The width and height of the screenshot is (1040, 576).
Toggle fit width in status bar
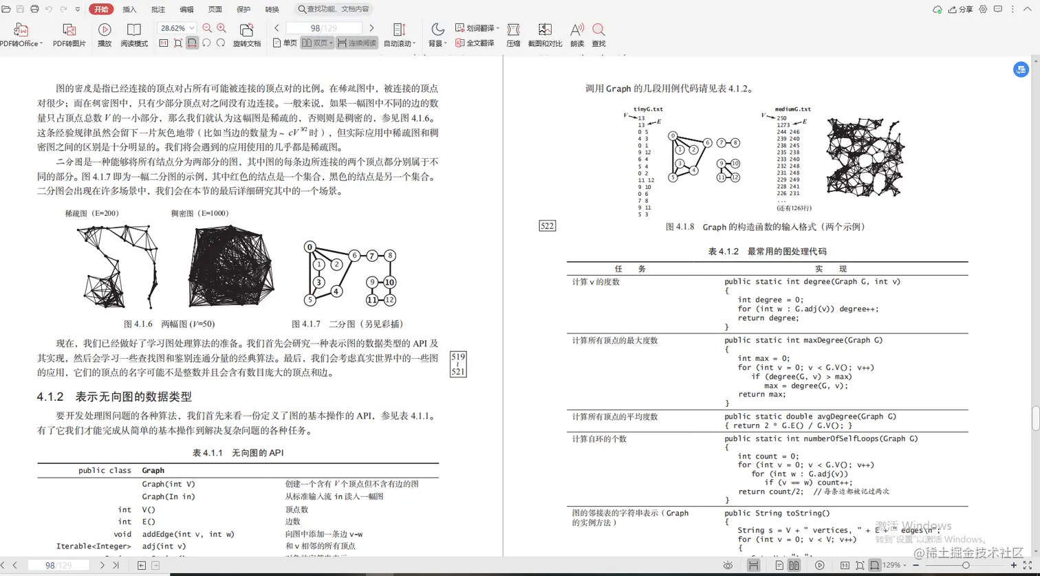874,565
